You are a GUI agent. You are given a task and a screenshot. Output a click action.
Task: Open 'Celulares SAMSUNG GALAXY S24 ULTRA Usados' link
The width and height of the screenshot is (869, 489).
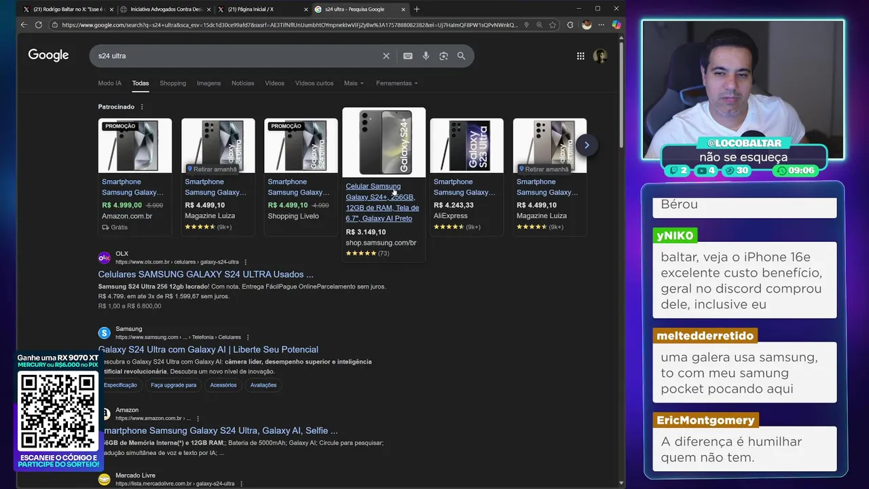tap(206, 274)
